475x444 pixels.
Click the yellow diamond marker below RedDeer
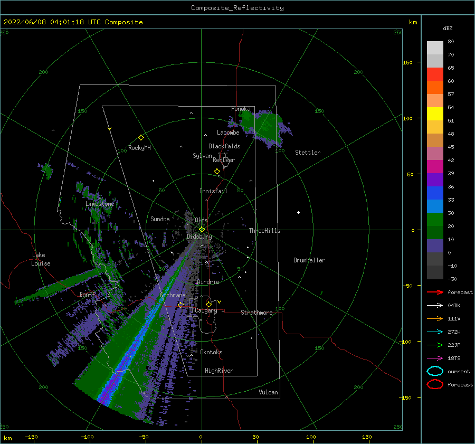217,172
